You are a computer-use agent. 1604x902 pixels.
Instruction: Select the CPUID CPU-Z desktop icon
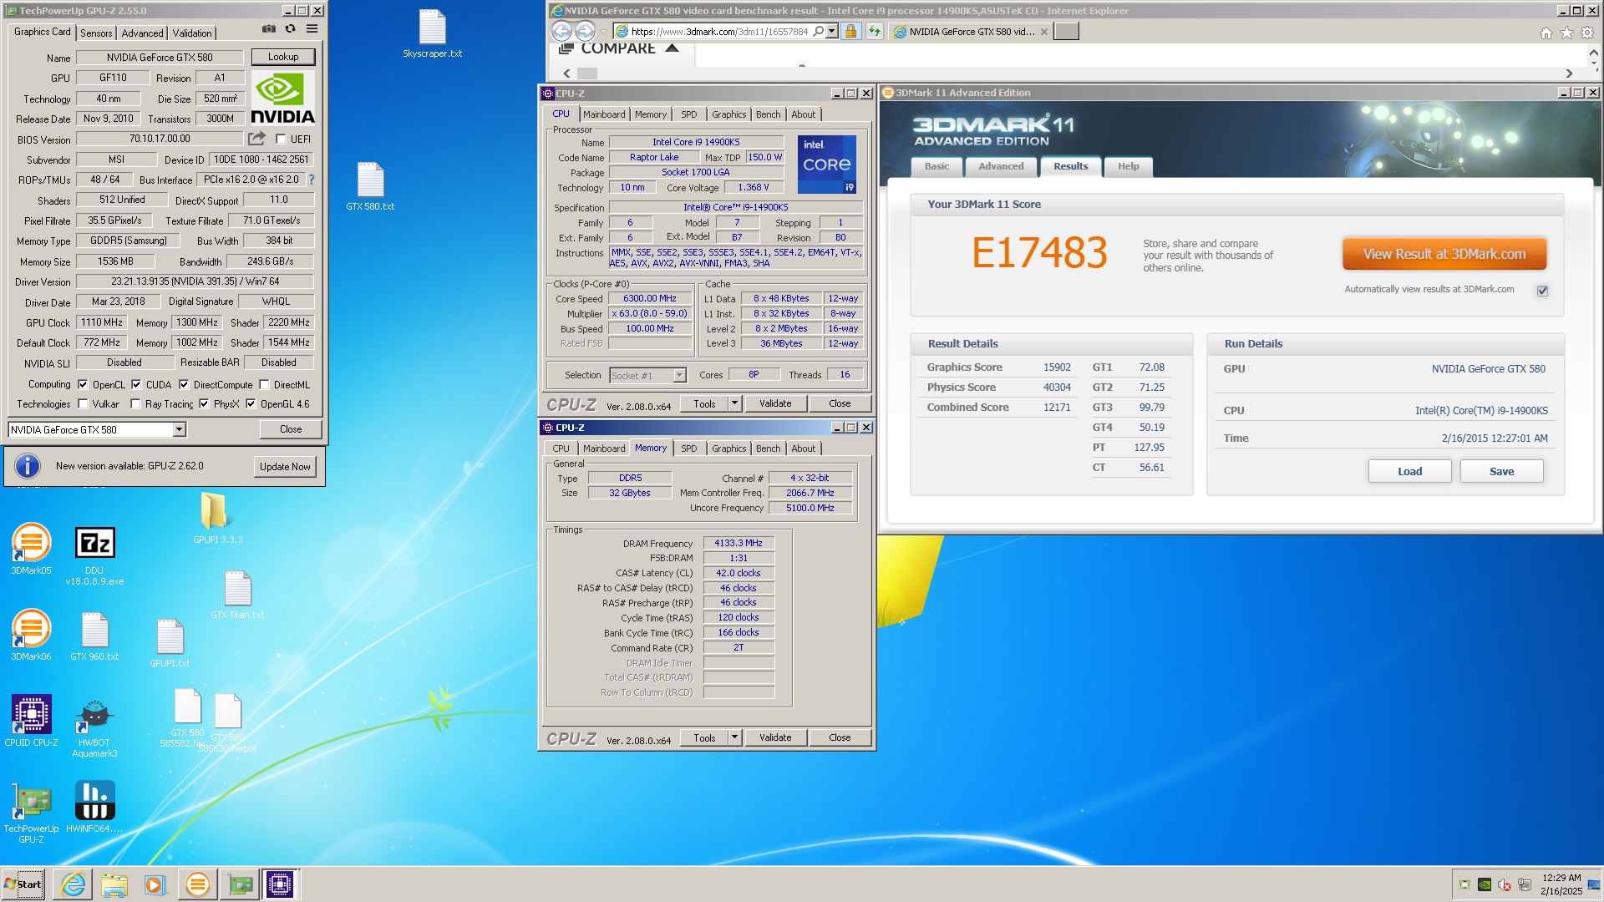tap(31, 720)
